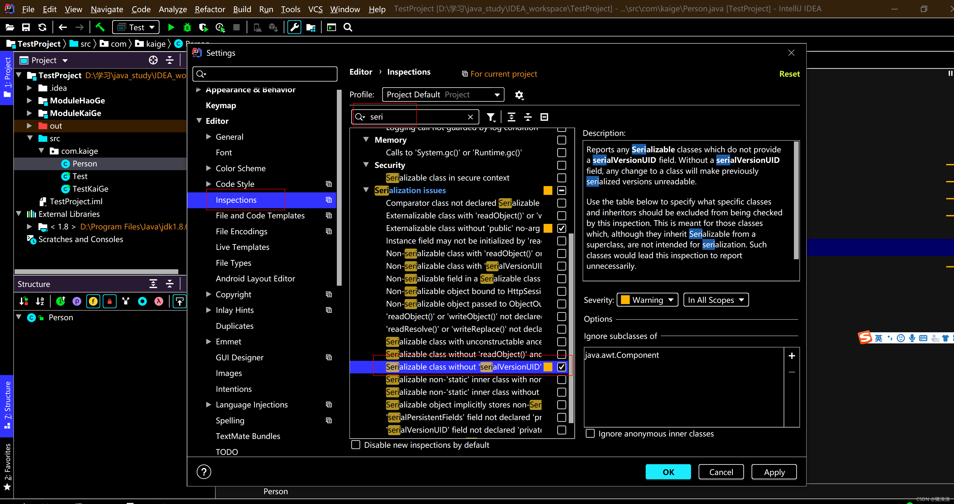
Task: Collapse all inspections tree icon
Action: coord(528,117)
